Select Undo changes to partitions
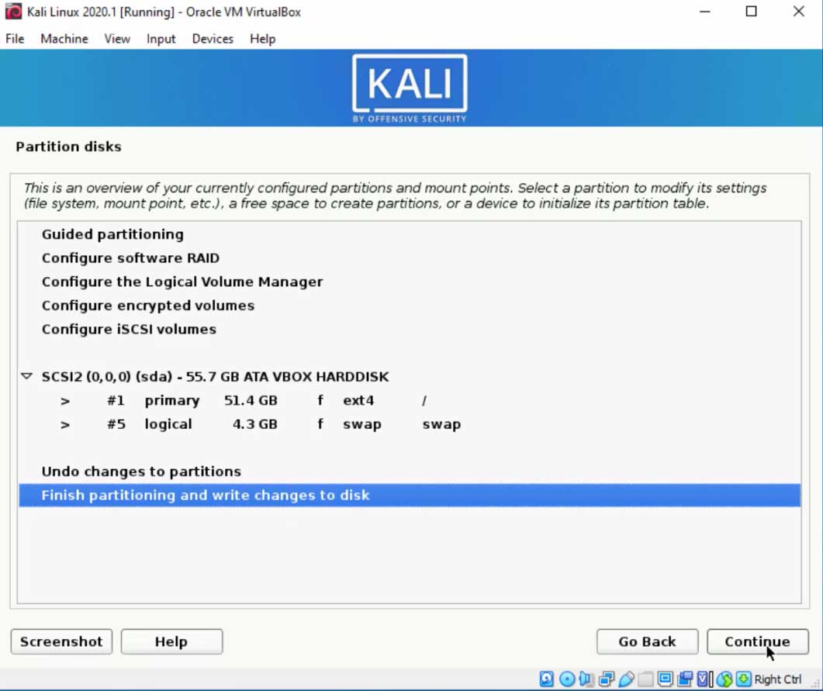 tap(410, 472)
